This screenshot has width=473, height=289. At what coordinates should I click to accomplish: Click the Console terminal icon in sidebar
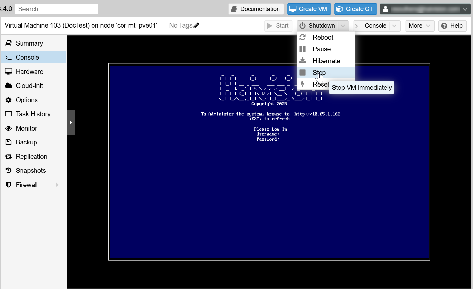point(9,57)
